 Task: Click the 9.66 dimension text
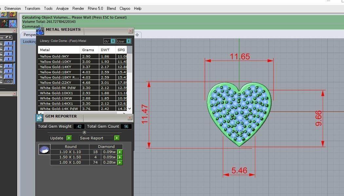pos(318,118)
